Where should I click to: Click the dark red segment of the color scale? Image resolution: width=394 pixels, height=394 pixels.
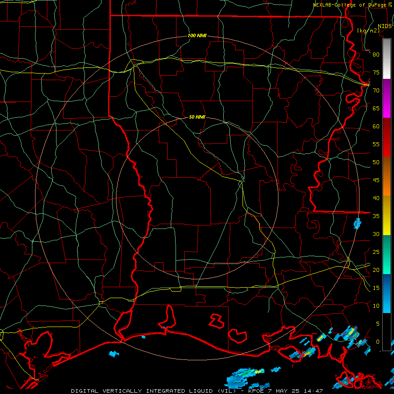387,137
